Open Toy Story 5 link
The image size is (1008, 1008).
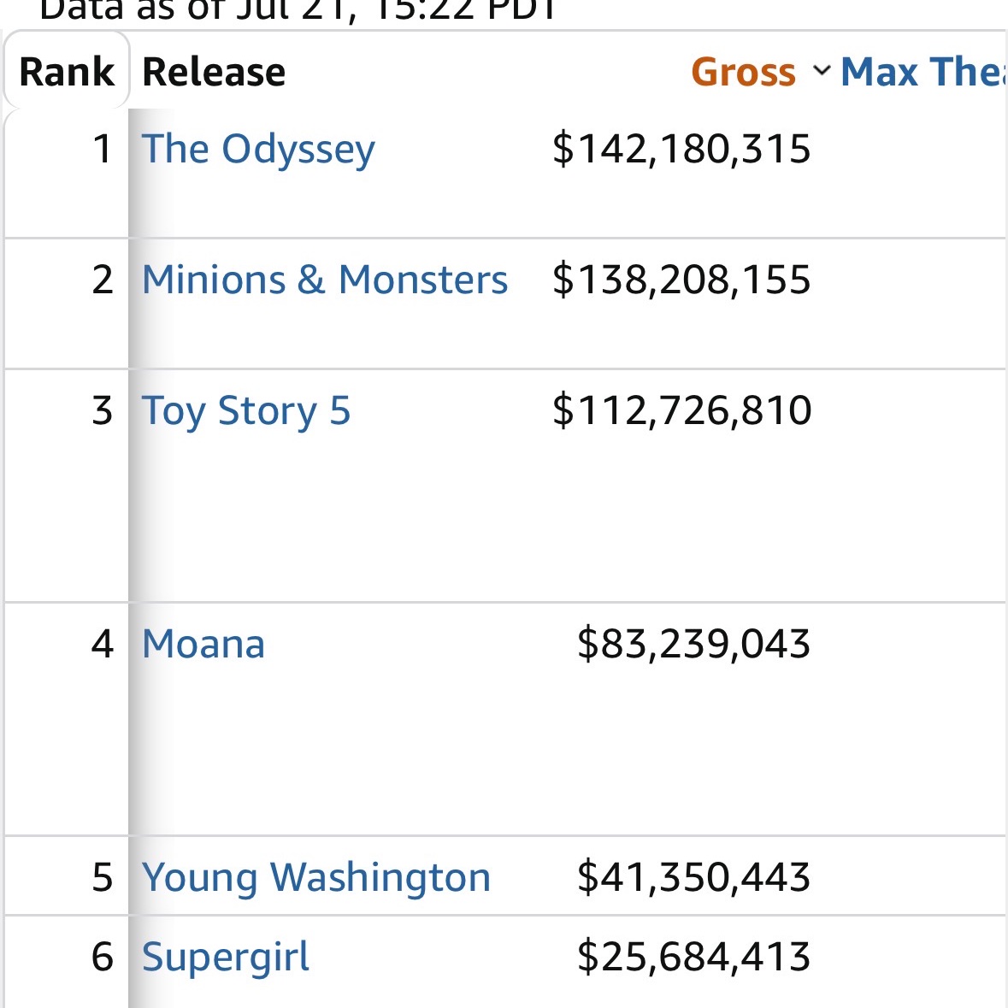(246, 411)
